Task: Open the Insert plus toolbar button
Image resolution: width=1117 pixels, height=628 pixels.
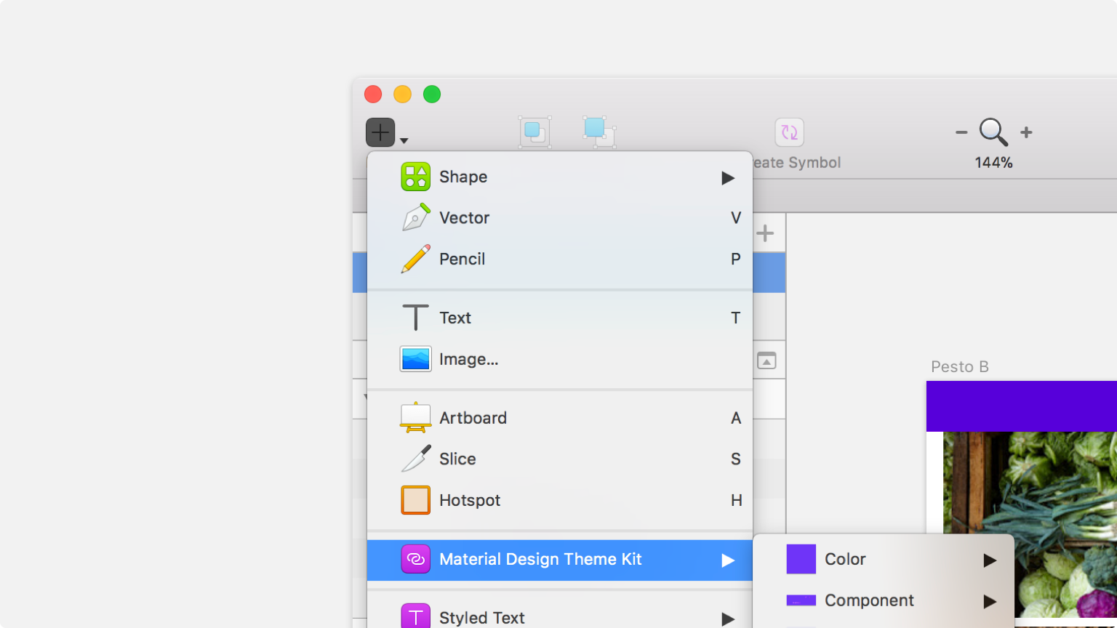Action: click(x=379, y=132)
